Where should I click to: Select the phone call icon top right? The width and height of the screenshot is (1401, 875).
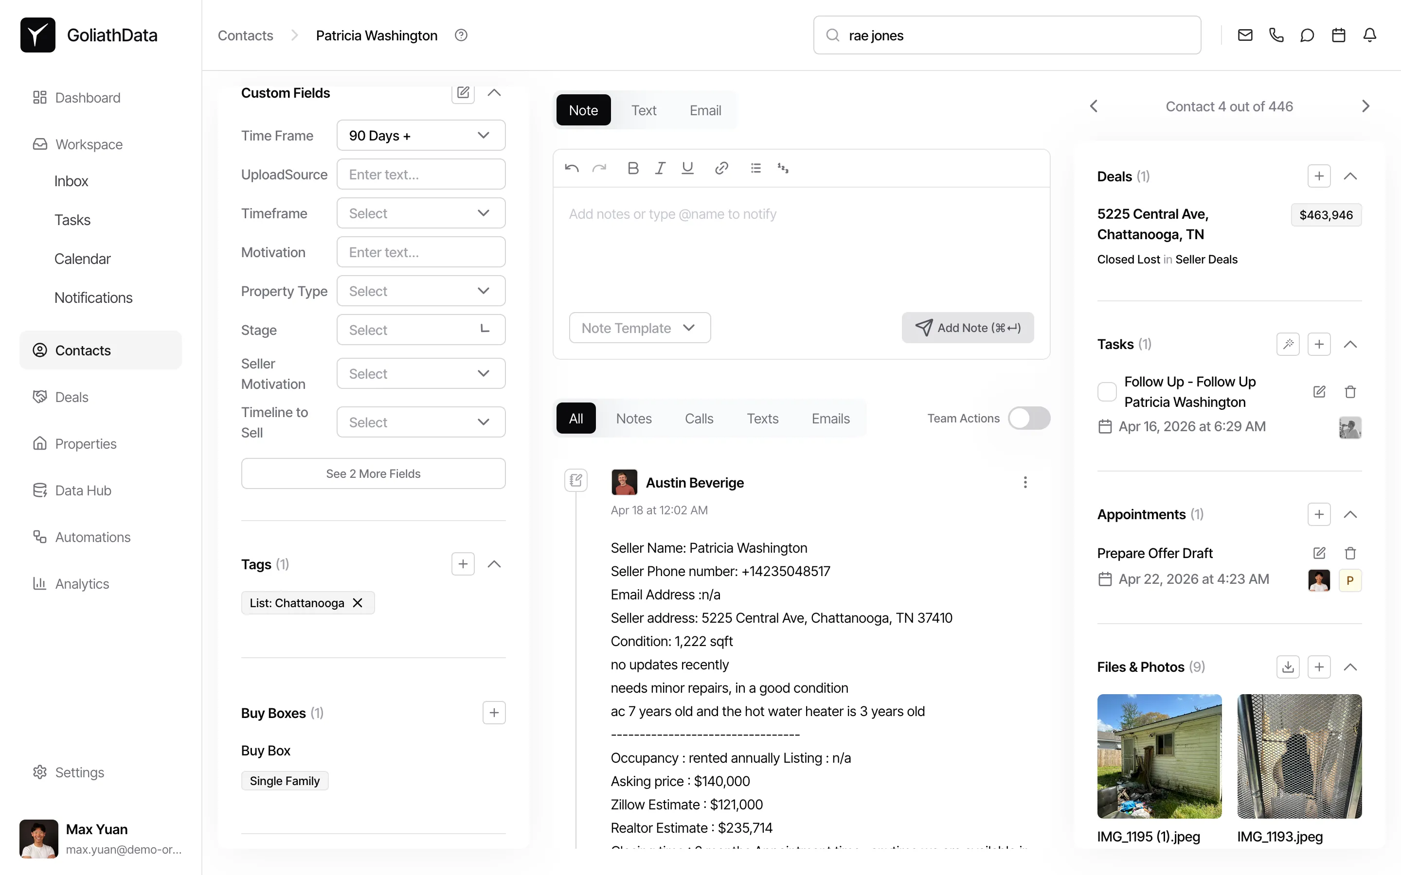(x=1276, y=35)
